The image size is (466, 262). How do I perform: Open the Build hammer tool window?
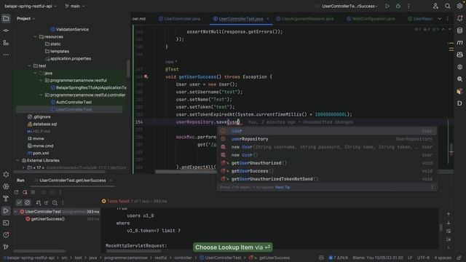click(x=6, y=199)
